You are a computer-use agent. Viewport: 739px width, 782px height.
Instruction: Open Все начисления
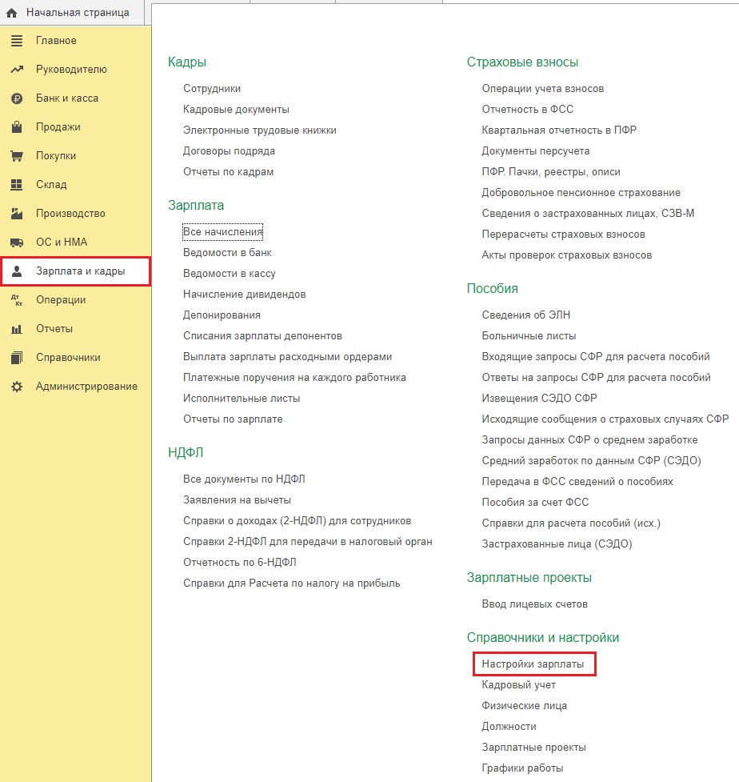point(223,232)
